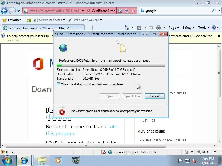Open Windows Media Player from taskbar
Viewport: 222px width, 166px height.
point(58,161)
